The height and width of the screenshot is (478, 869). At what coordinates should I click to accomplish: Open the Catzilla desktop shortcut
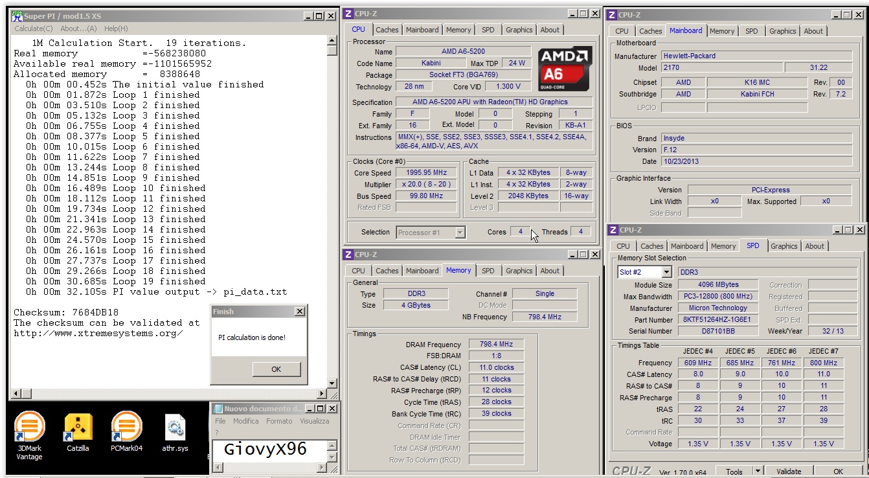point(78,432)
